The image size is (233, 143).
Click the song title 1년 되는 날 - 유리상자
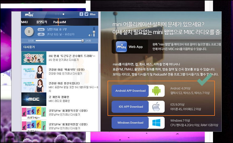click(61, 34)
